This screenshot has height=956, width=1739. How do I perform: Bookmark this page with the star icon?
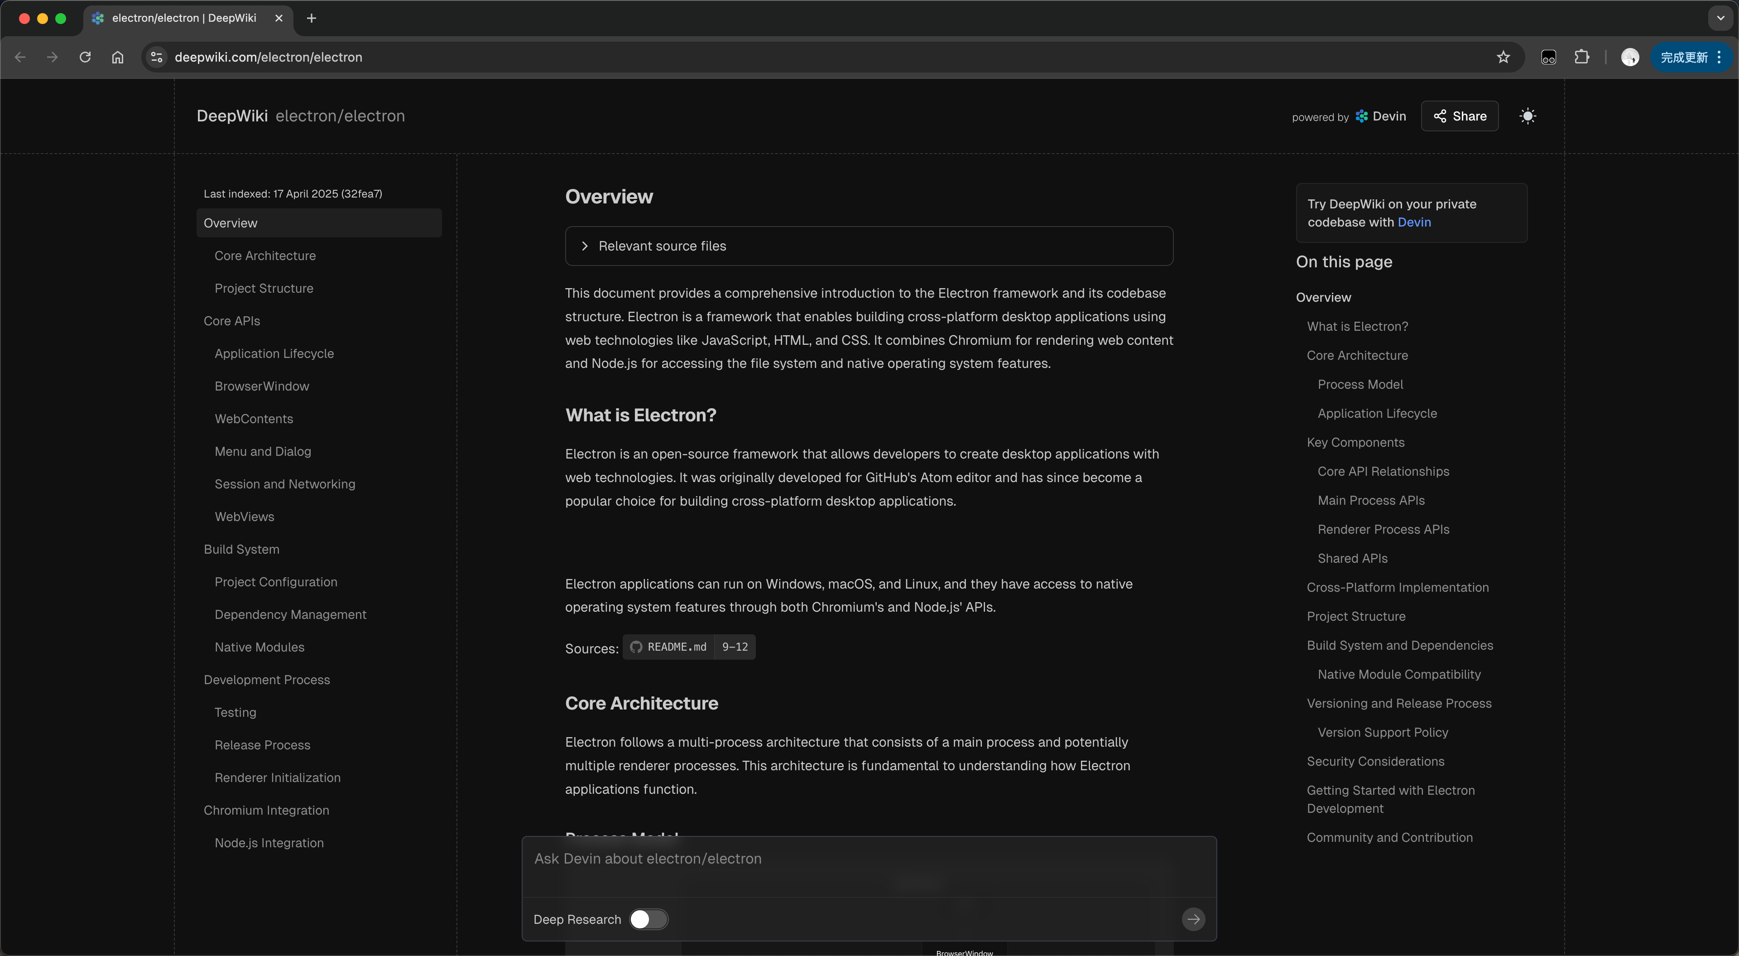pyautogui.click(x=1503, y=58)
